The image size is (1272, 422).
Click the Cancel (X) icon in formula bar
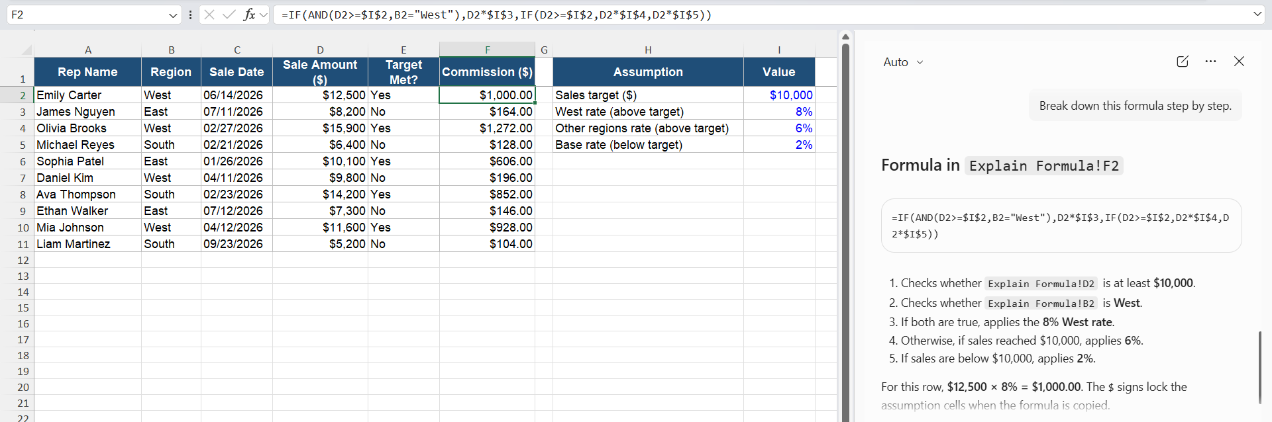(x=209, y=15)
